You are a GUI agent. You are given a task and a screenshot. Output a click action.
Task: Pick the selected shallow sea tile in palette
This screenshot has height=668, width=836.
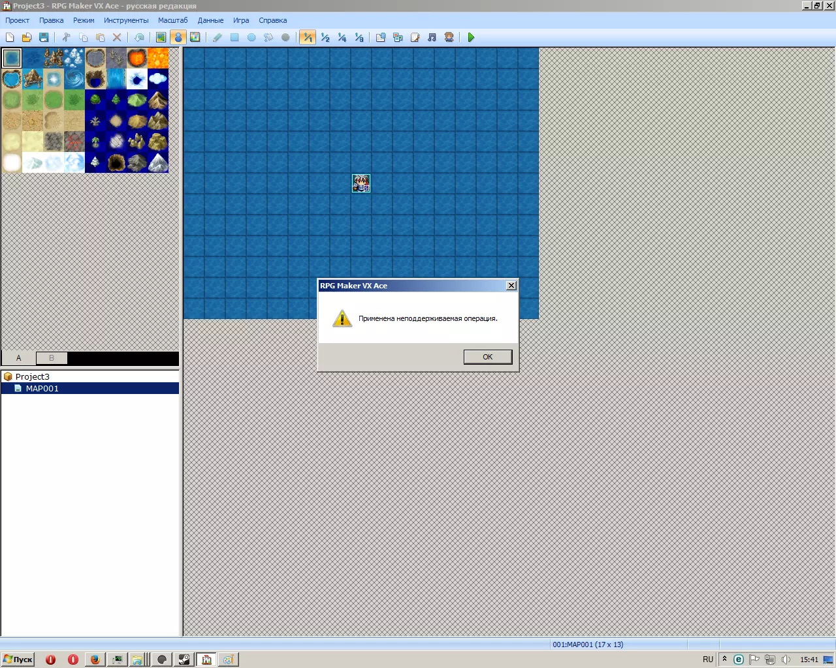coord(12,58)
